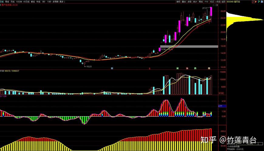This screenshot has height=151, width=264.
Task: Toggle the 画线 drawing tools button
Action: [201, 2]
